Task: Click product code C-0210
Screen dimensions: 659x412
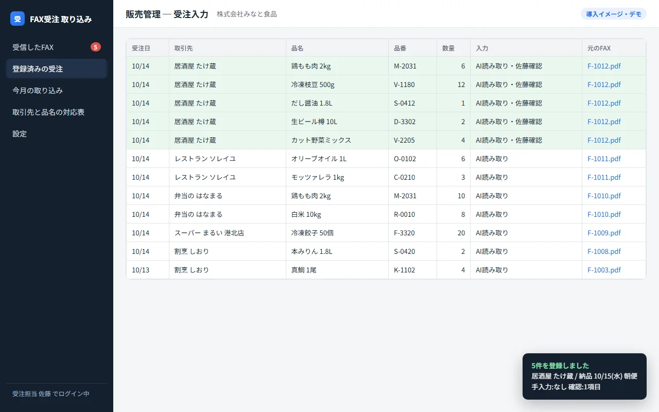Action: tap(405, 177)
